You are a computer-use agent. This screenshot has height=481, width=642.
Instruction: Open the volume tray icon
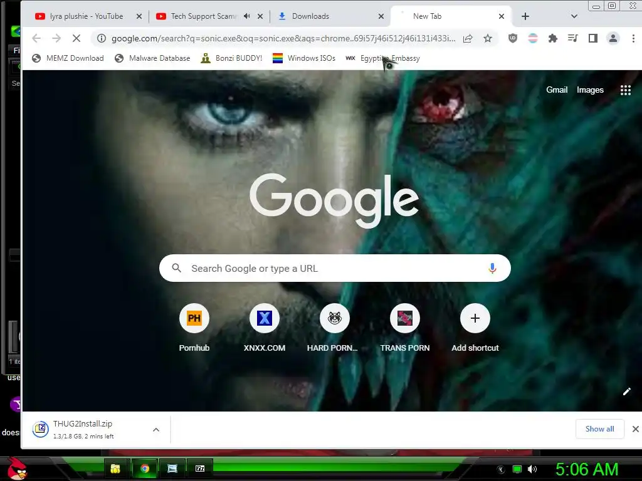coord(532,470)
